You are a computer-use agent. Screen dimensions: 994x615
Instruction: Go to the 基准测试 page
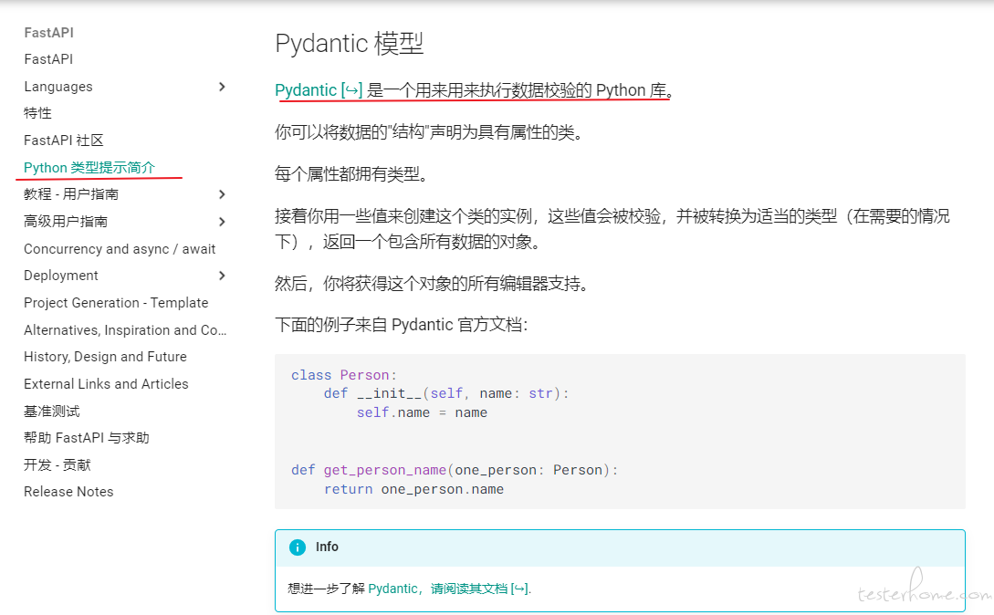[52, 411]
